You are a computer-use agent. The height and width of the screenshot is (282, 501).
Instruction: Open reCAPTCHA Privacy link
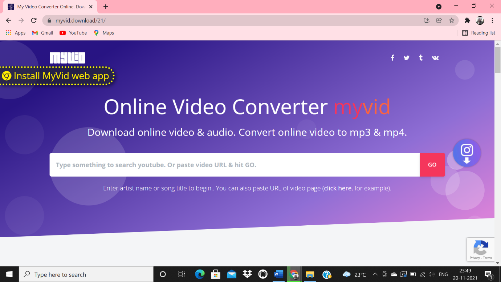click(x=474, y=258)
